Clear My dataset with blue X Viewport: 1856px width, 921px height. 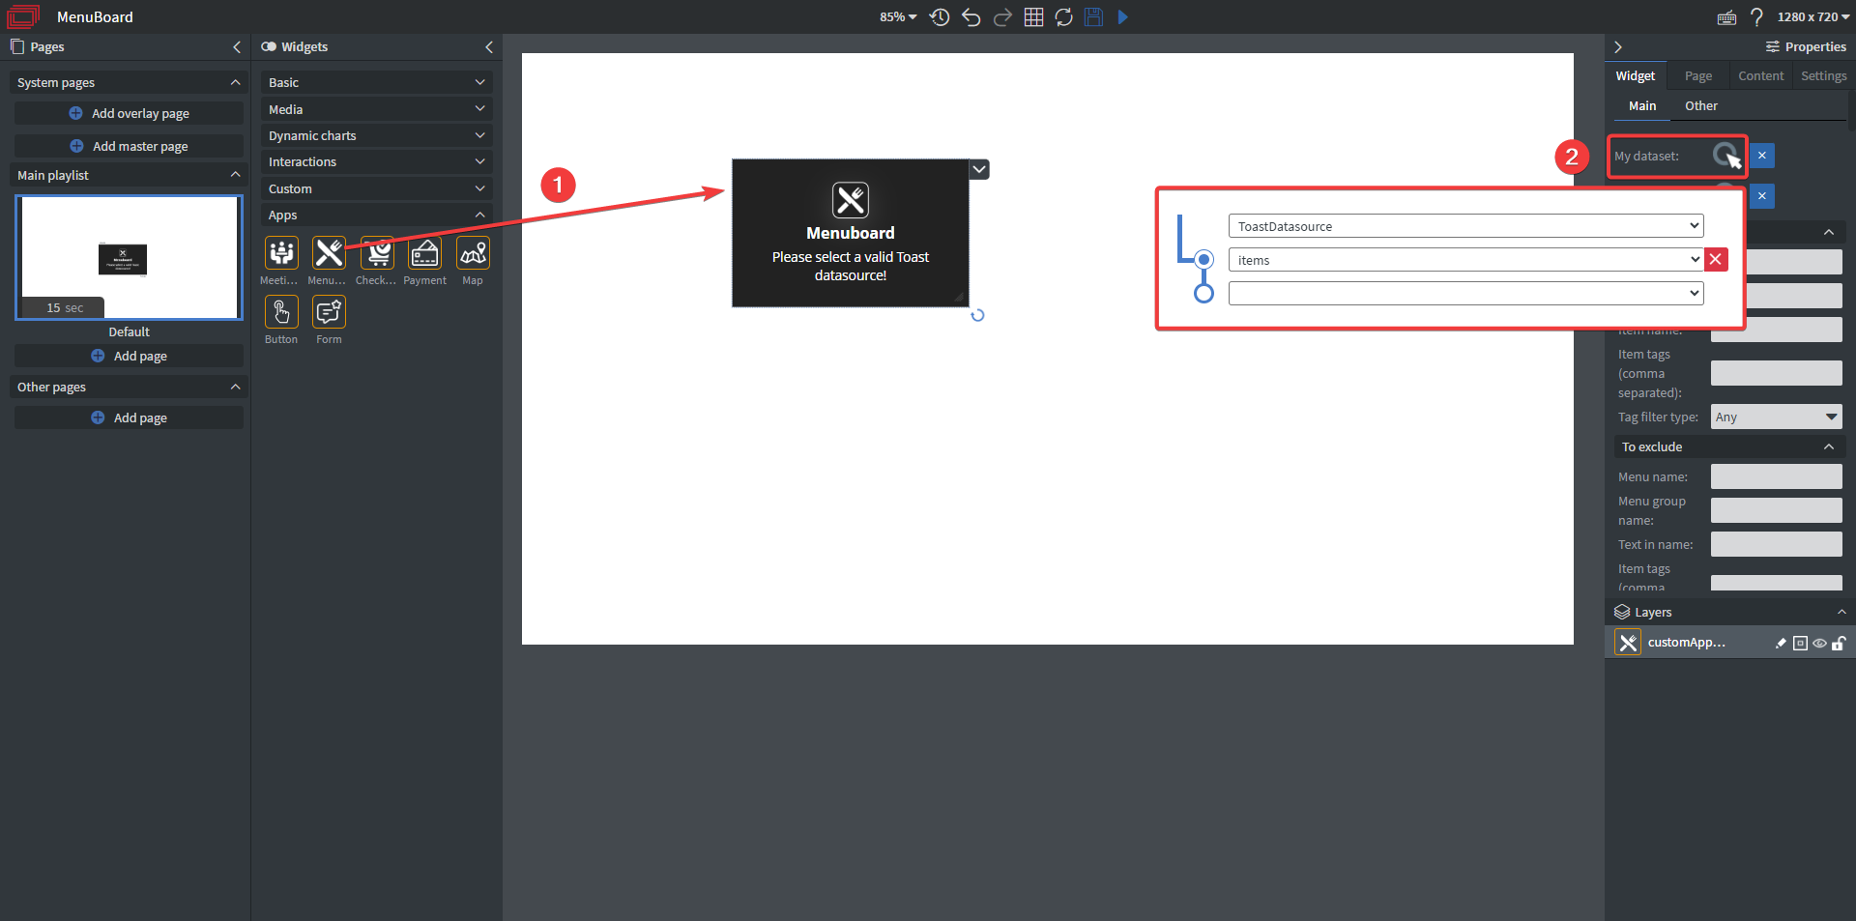1761,155
